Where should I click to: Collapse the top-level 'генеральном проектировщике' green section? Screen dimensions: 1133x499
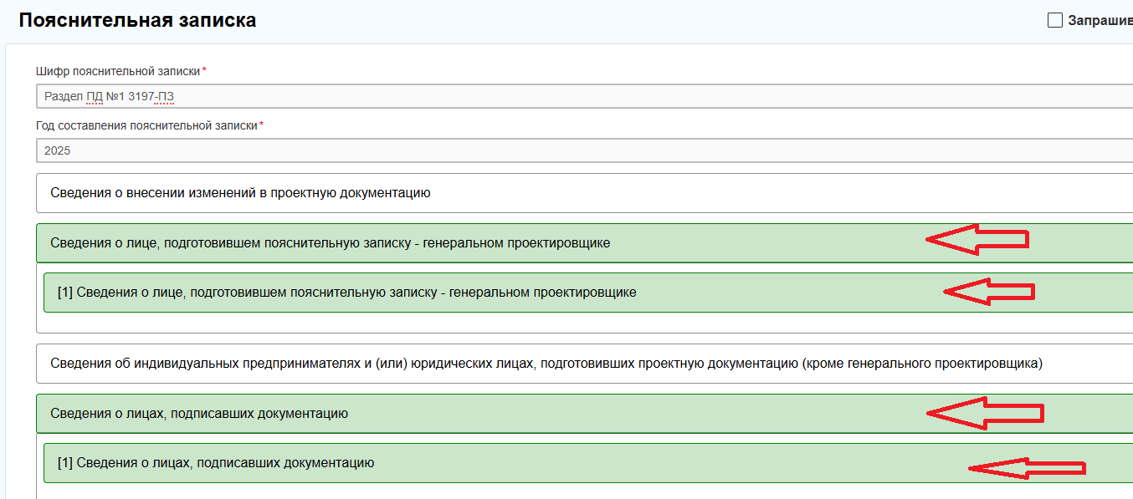(330, 243)
